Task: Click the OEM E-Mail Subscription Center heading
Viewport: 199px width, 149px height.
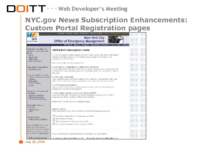Action: [71, 50]
